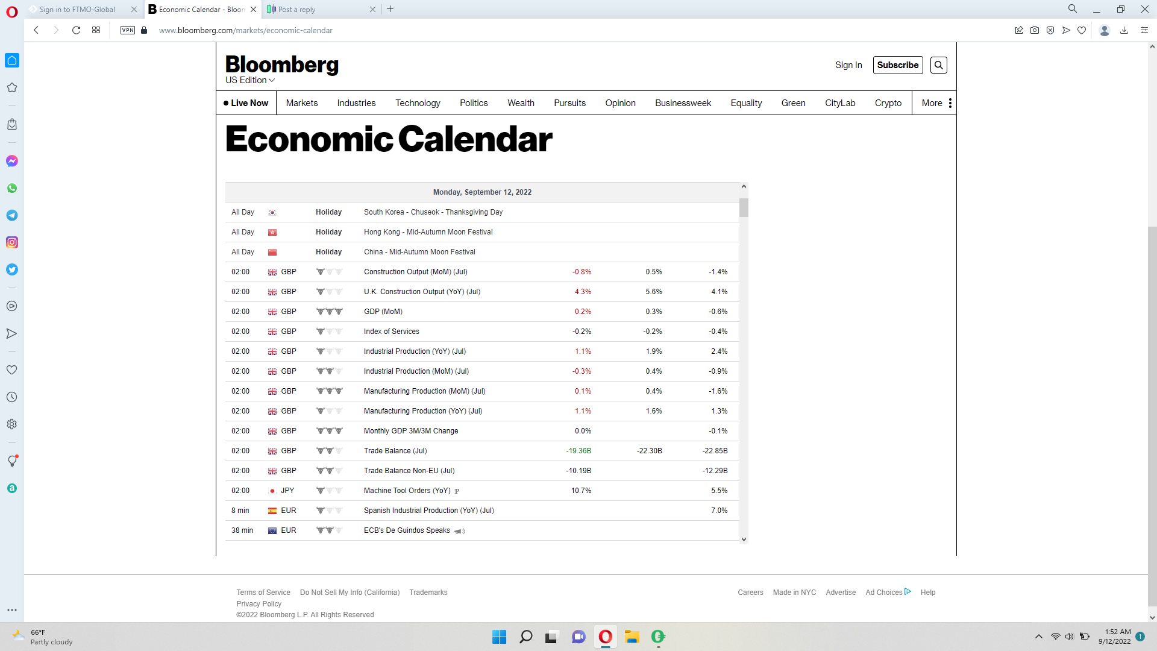
Task: Toggle the ad blocker shield icon
Action: click(x=1050, y=30)
